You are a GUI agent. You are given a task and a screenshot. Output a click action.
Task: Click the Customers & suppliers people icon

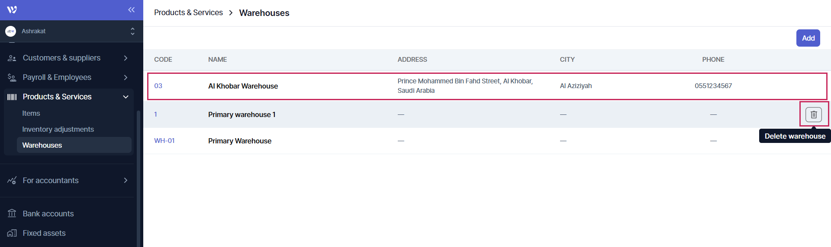(12, 58)
